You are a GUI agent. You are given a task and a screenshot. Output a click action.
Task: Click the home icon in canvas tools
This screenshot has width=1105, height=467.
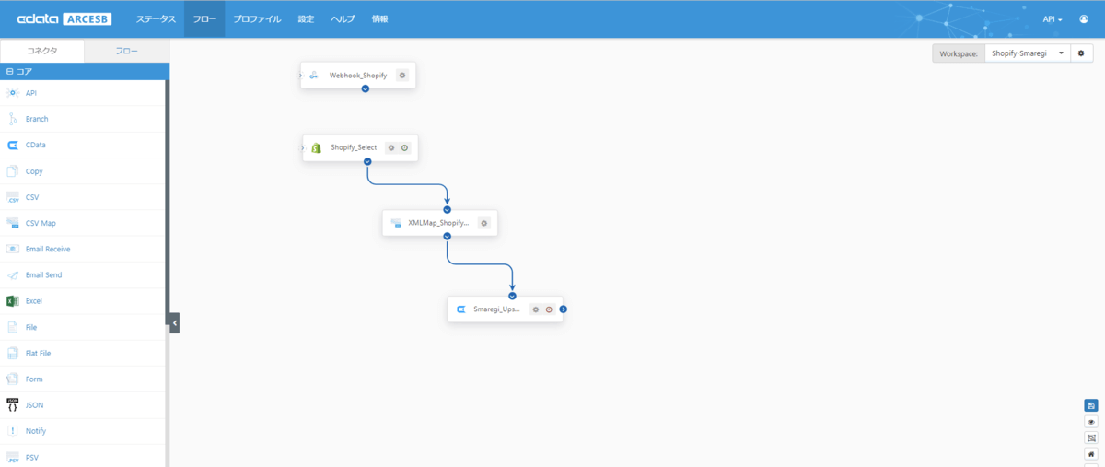click(1091, 454)
